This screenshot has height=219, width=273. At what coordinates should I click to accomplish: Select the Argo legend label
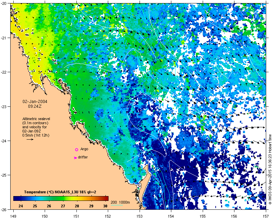[x=84, y=149]
